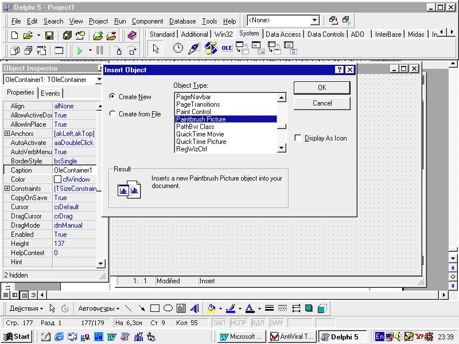Select the OLE container component
This screenshot has height=344, width=459.
[227, 48]
